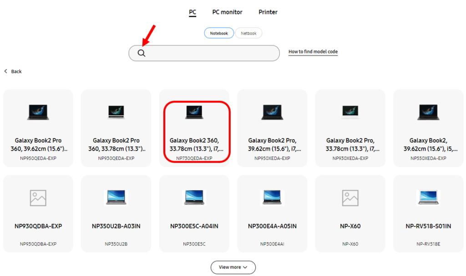466x276 pixels.
Task: Click laptop image of Galaxy Book2 Pro 360 13.3"
Action: tap(116, 112)
